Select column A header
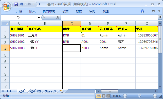This screenshot has width=163, height=99. 19,24
